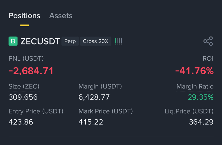Click the green B buy-side badge
Viewport: 222px width, 145px height.
point(13,41)
